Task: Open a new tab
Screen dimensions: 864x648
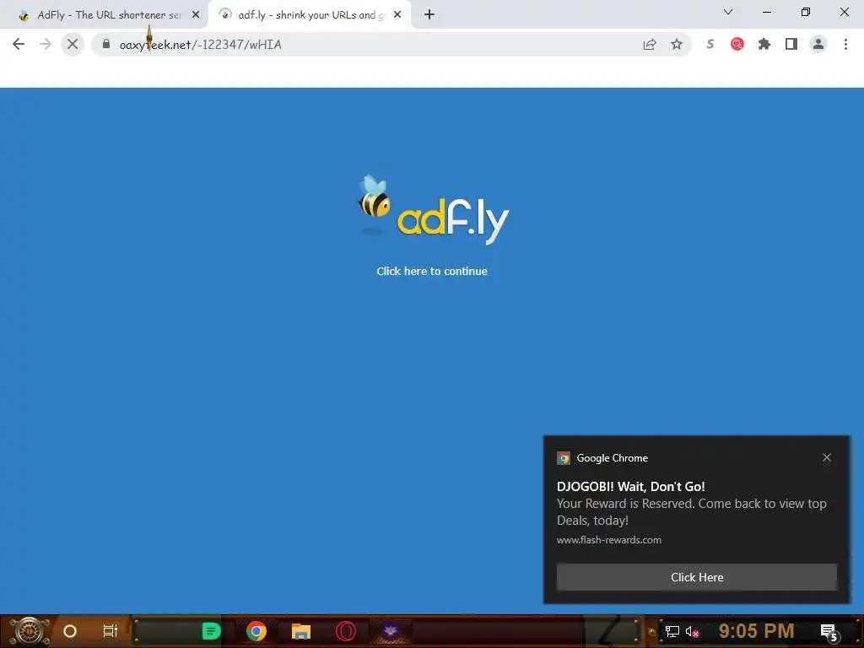Action: click(x=429, y=15)
